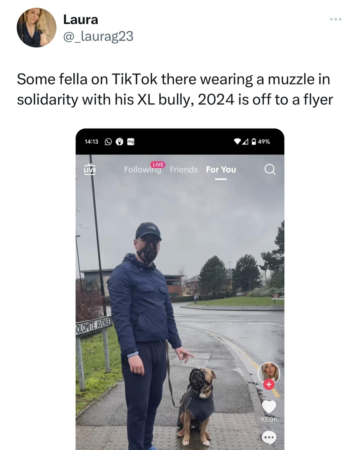This screenshot has height=450, width=360.
Task: Select the For You tab
Action: (x=221, y=169)
